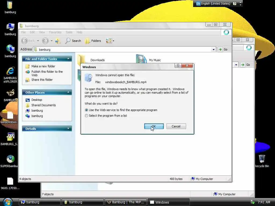Open Desktop in Other Places

pyautogui.click(x=37, y=100)
